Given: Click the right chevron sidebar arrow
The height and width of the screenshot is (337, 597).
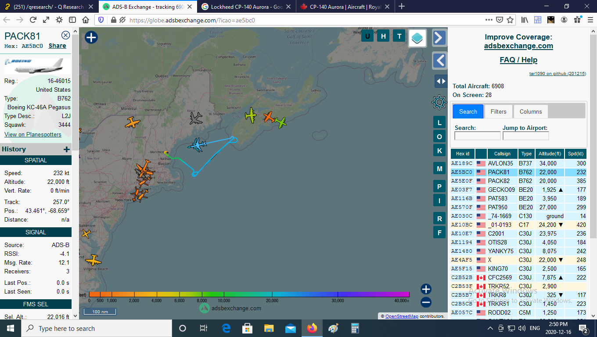Looking at the screenshot, I should [x=439, y=38].
